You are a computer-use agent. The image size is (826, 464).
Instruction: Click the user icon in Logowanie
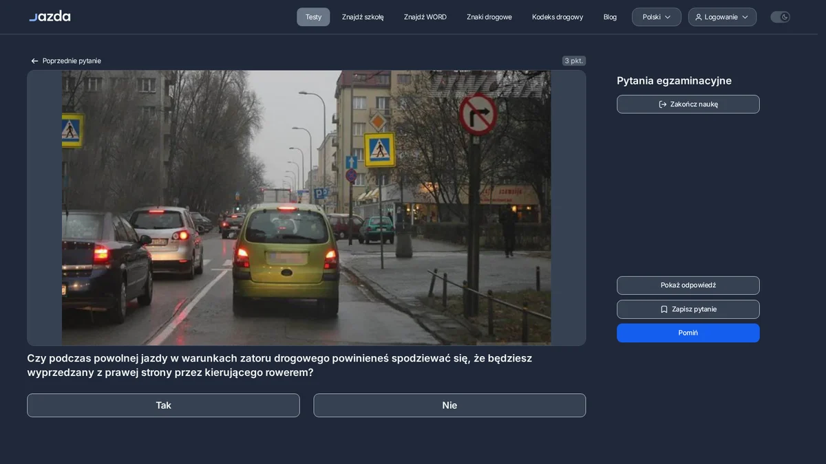(699, 17)
